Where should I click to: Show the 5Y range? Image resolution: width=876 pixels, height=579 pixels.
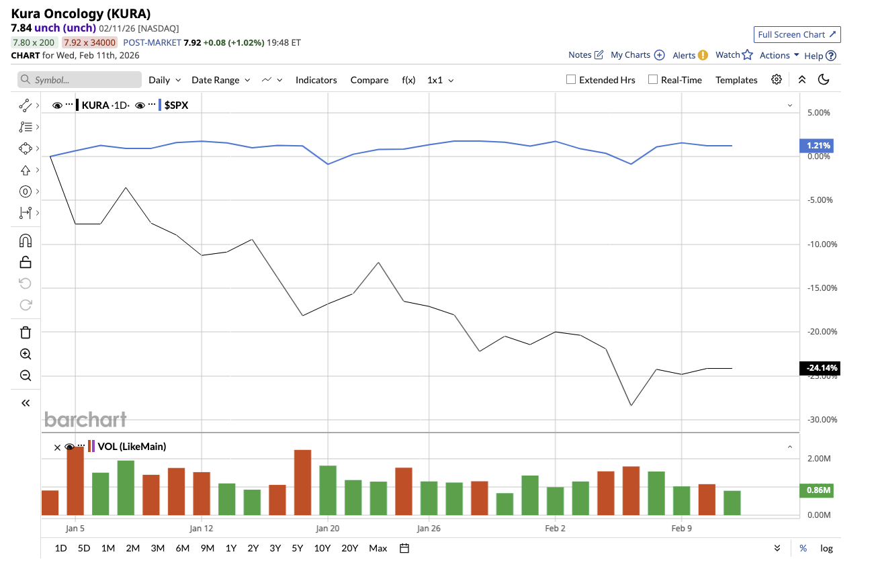[x=298, y=548]
